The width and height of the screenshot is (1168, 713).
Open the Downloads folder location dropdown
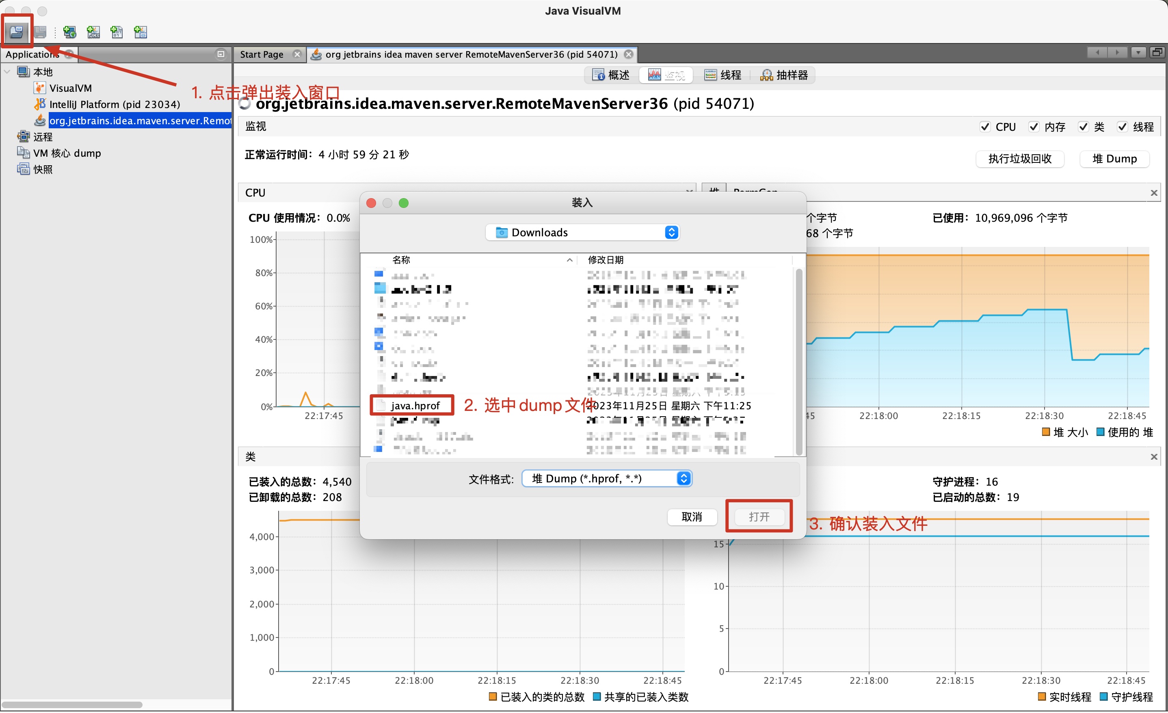click(x=582, y=232)
